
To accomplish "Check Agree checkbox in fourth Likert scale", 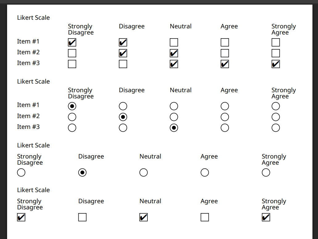I will [204, 217].
